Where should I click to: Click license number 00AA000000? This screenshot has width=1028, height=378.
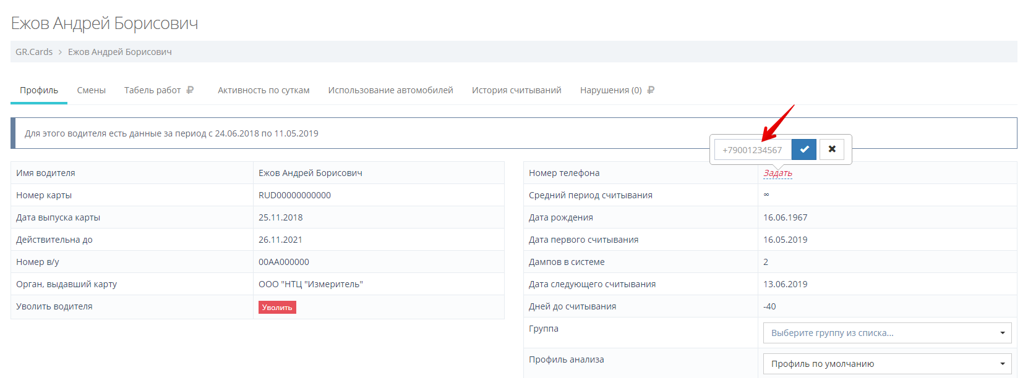[x=284, y=262]
